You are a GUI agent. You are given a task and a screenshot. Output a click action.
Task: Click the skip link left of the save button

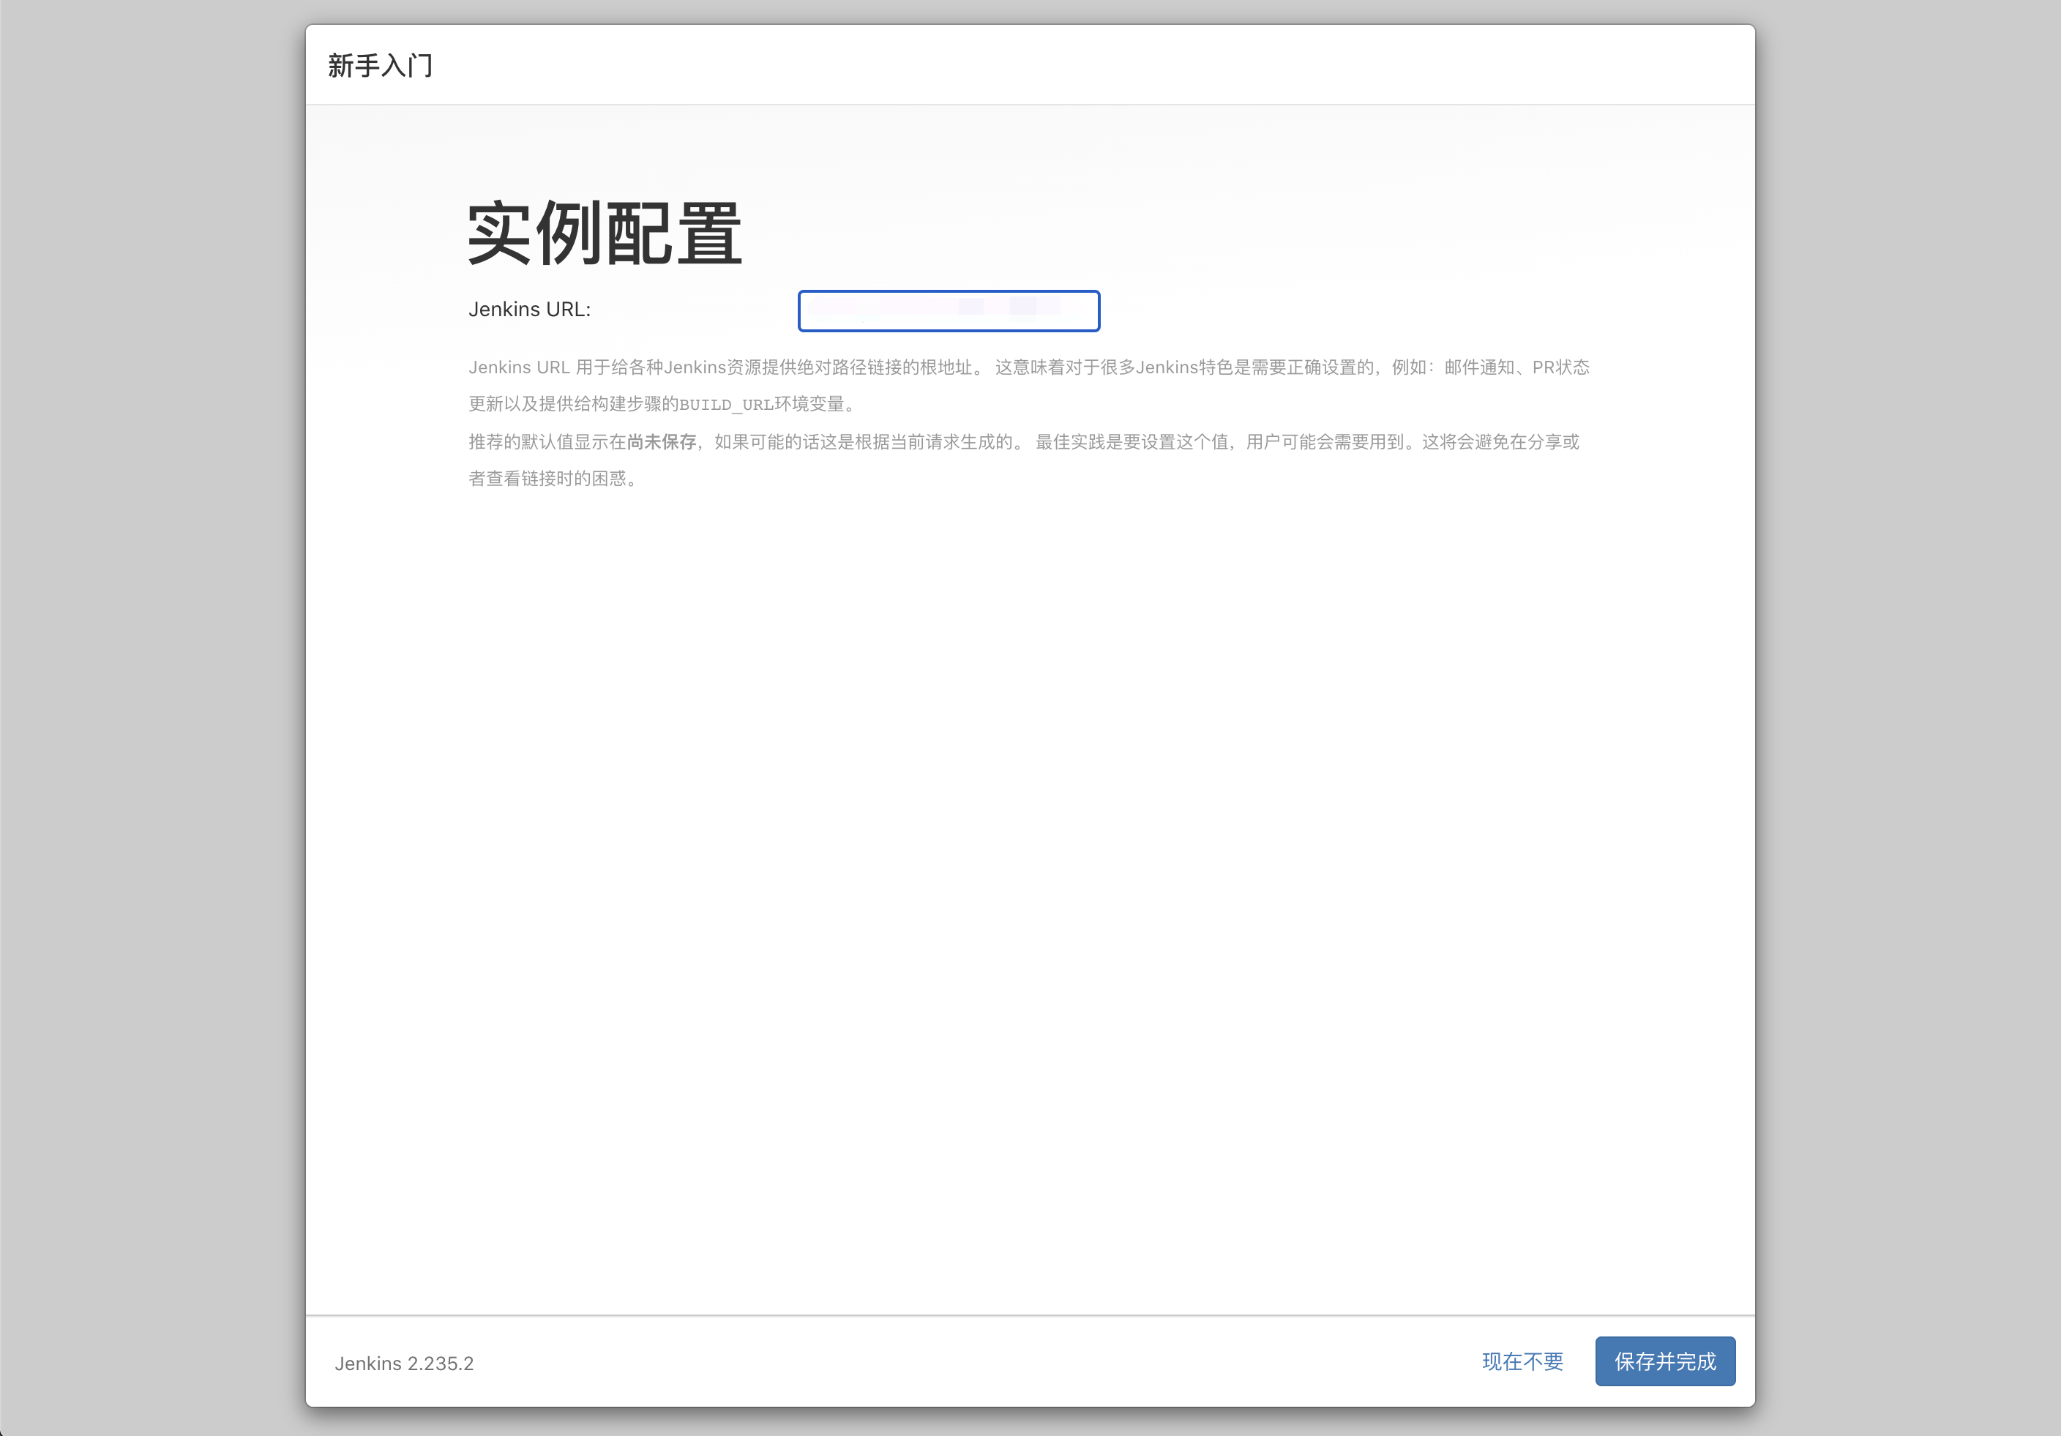tap(1522, 1361)
